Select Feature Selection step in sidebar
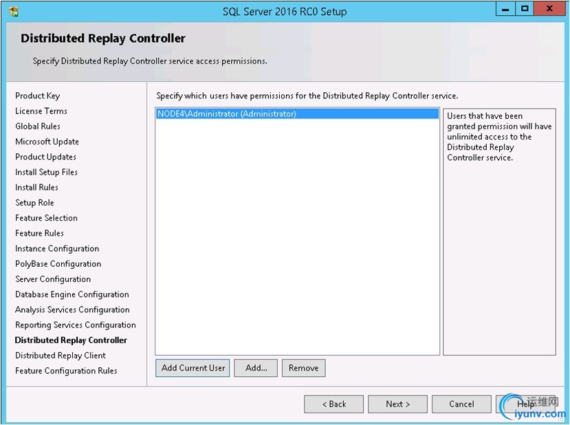Screen dimensions: 570x425 [x=46, y=218]
